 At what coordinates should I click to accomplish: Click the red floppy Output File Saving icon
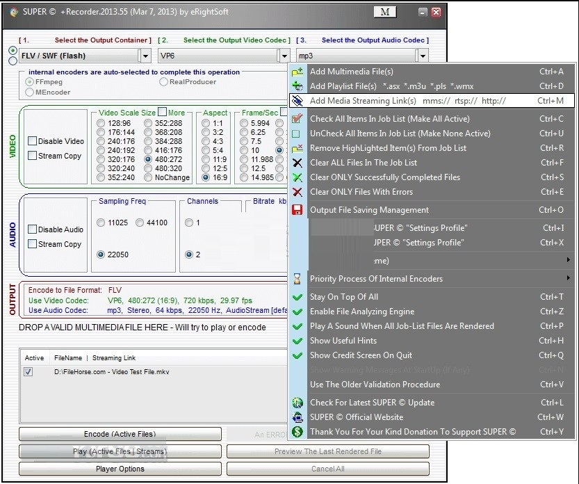click(x=297, y=210)
